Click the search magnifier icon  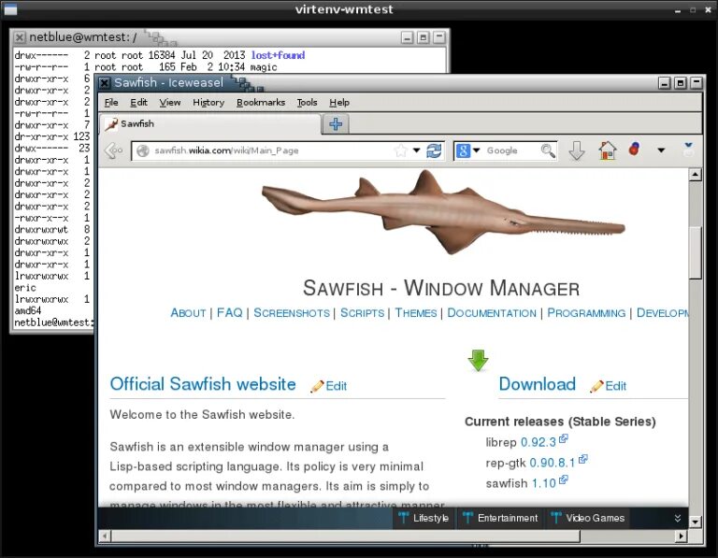tap(548, 150)
